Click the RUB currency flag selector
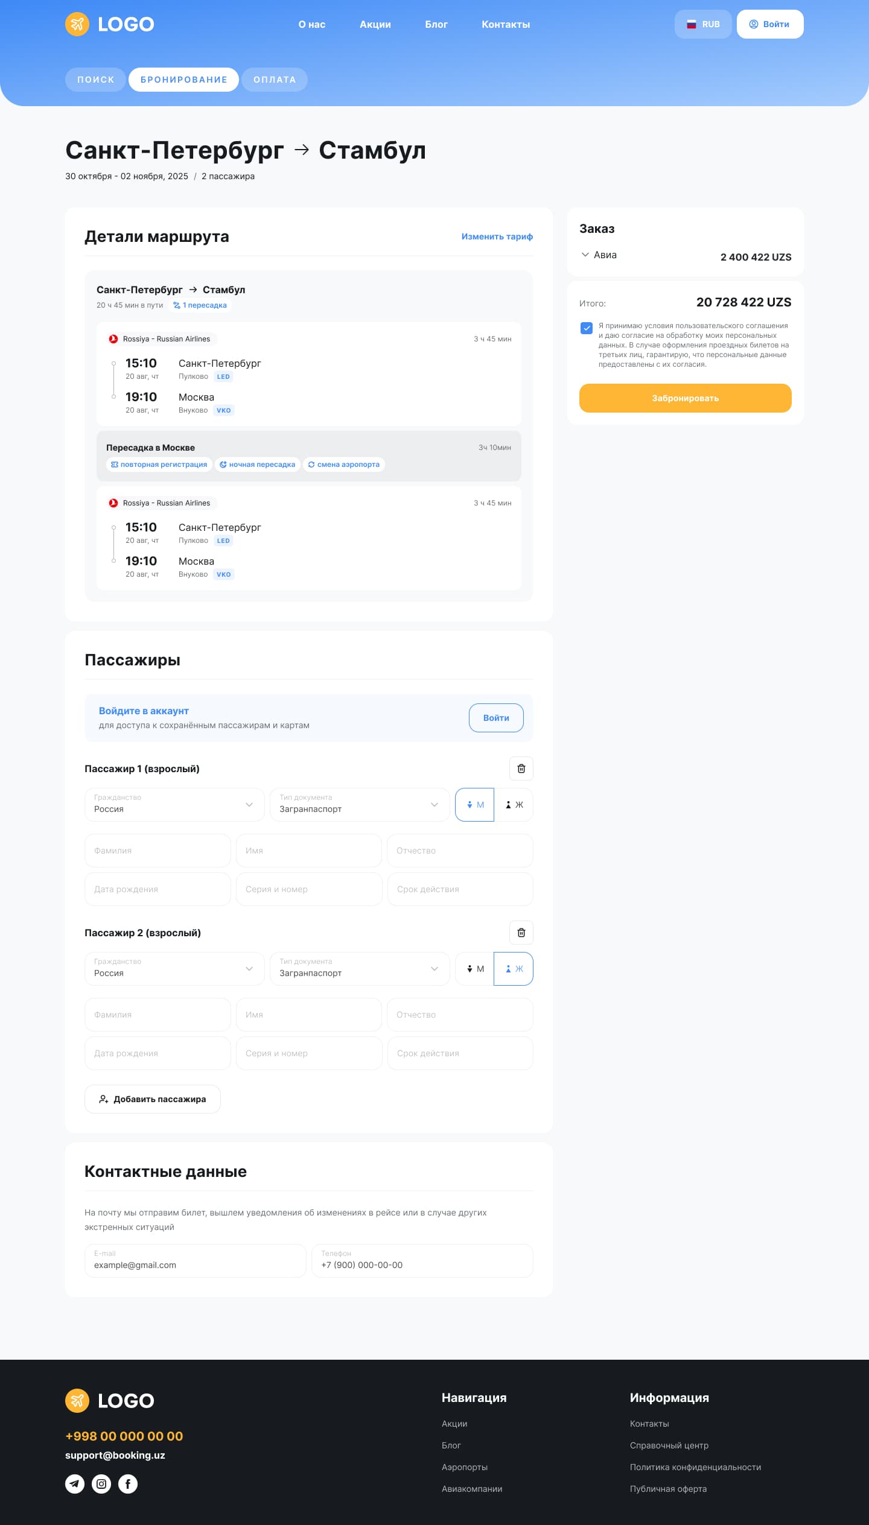Image resolution: width=869 pixels, height=1525 pixels. click(x=703, y=24)
